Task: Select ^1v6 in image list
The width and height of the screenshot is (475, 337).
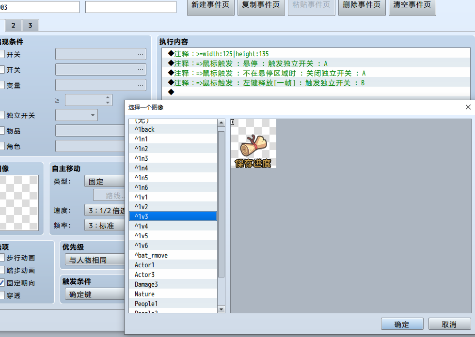Action: tap(173, 245)
